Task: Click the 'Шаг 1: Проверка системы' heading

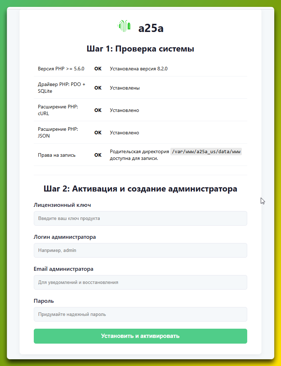Action: pyautogui.click(x=140, y=49)
